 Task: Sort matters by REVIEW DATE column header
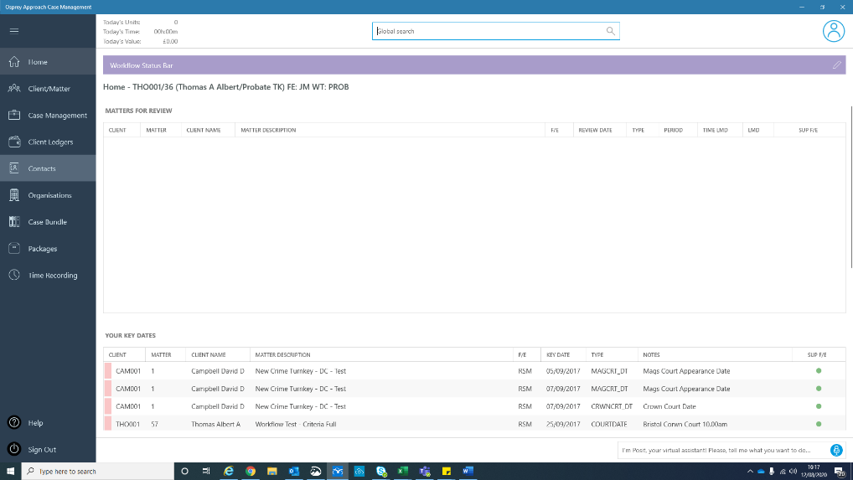(x=595, y=130)
